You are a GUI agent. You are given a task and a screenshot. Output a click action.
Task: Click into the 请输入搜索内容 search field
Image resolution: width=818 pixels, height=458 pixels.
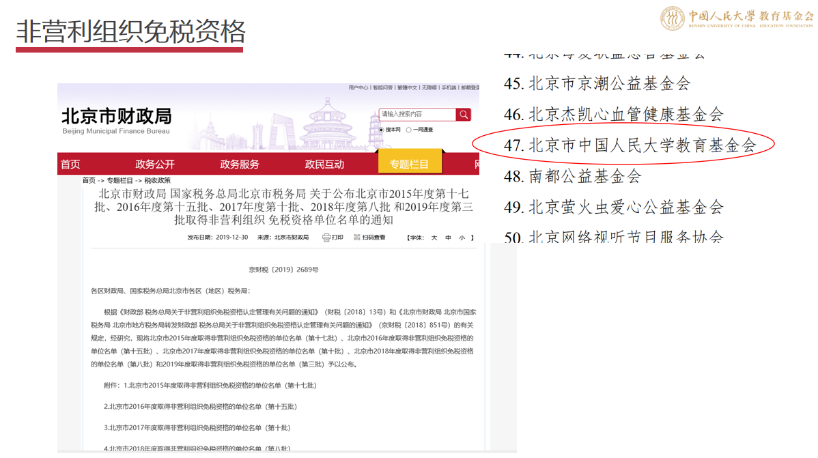pyautogui.click(x=417, y=114)
